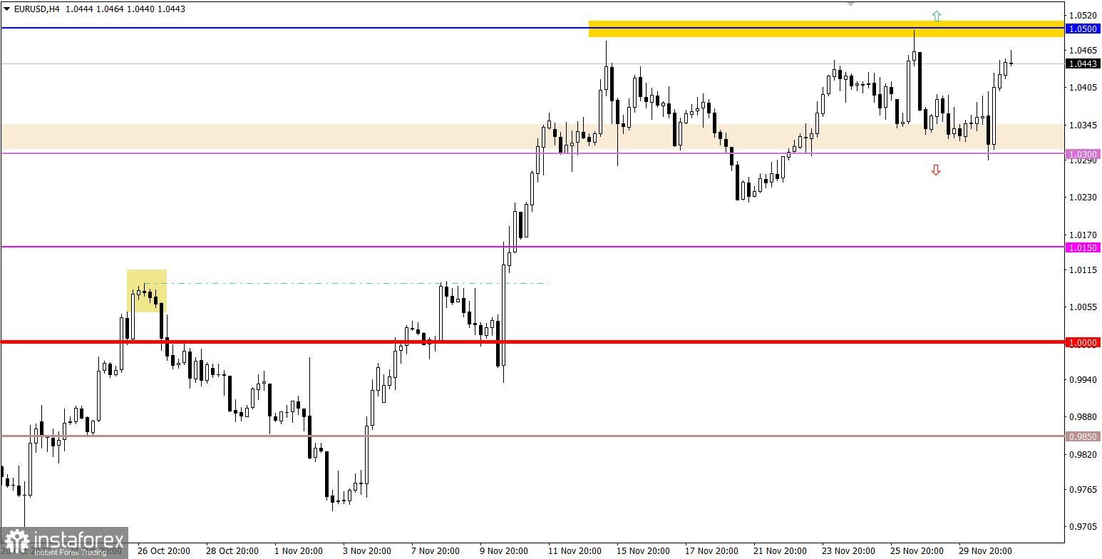Click the 21 Nov 20:00 time label
This screenshot has height=559, width=1102.
click(x=780, y=551)
